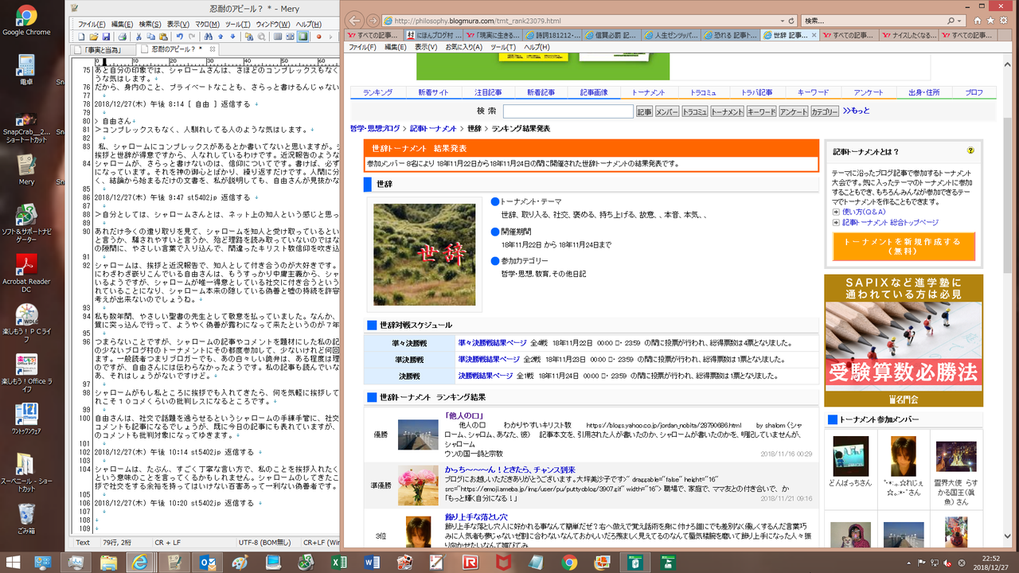Start macro recording with the red dot icon

click(x=318, y=37)
